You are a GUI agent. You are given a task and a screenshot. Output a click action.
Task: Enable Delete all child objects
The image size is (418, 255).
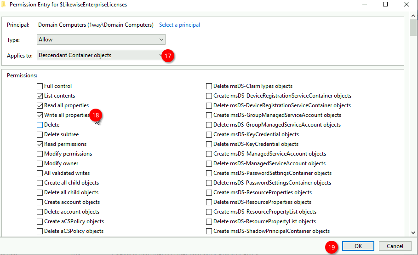40,192
